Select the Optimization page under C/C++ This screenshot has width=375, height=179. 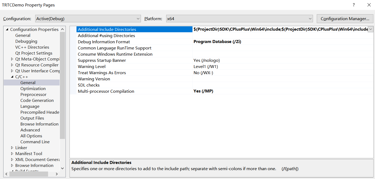coord(33,89)
